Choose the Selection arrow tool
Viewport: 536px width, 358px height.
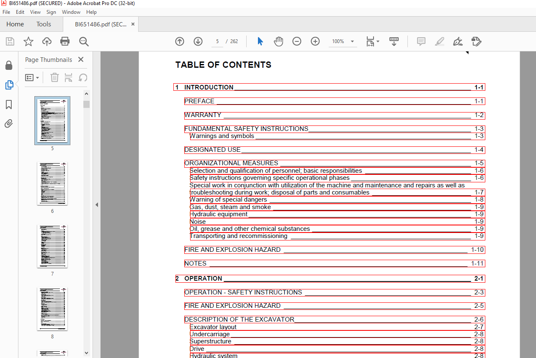point(260,41)
